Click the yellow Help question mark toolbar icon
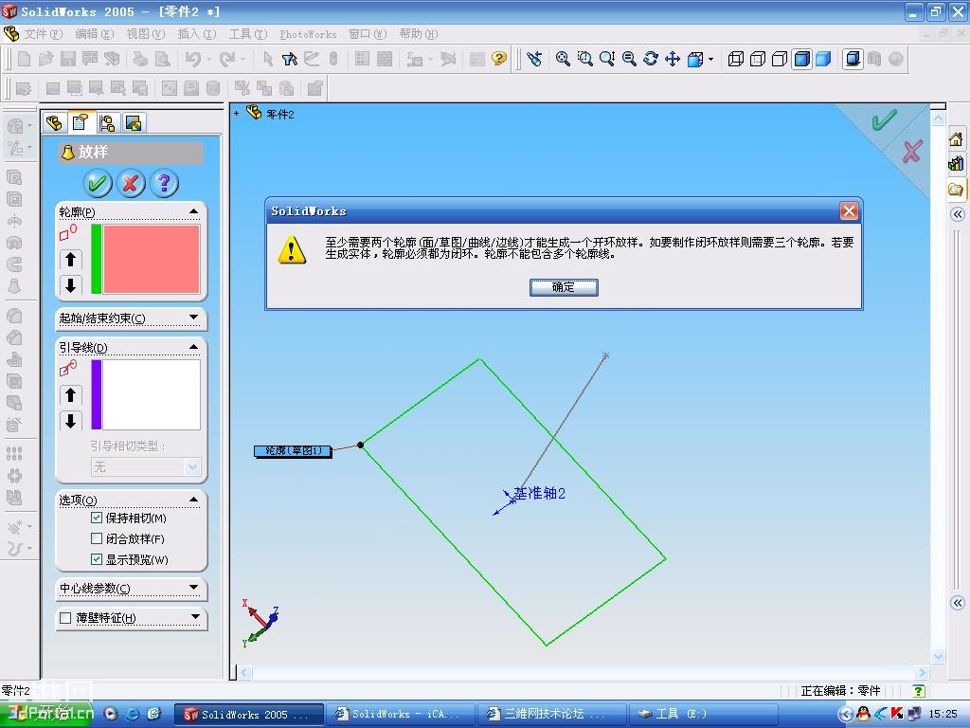 coord(498,59)
